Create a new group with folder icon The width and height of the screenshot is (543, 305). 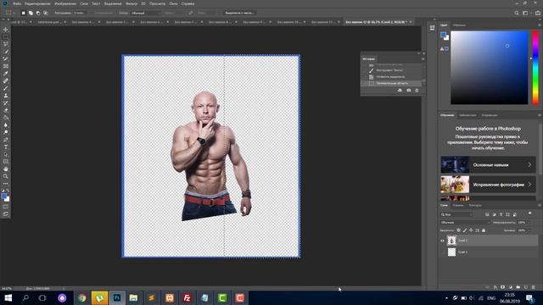click(x=518, y=287)
